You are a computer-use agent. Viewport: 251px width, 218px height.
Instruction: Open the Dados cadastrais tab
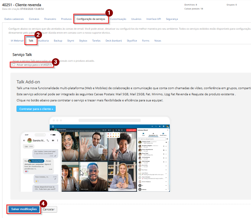pyautogui.click(x=14, y=19)
